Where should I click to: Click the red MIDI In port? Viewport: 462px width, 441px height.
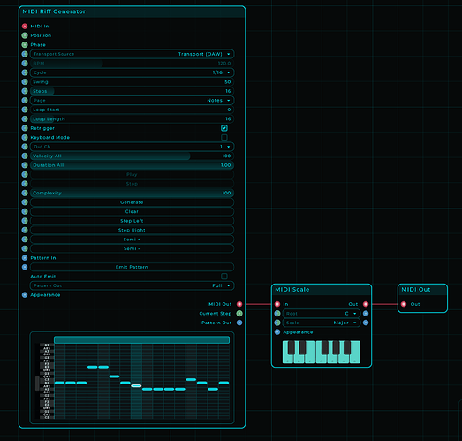click(25, 27)
